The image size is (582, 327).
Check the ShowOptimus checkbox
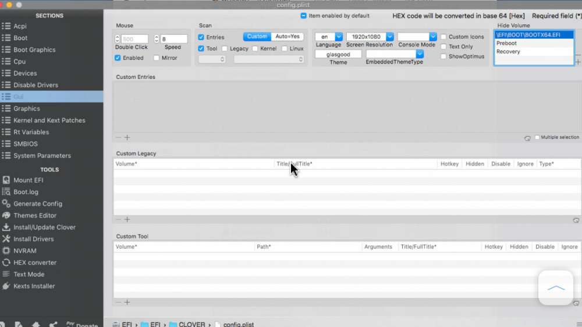coord(443,56)
